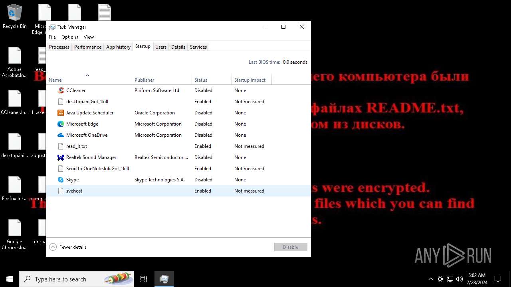Maximize the Task Manager window
The width and height of the screenshot is (511, 287).
(x=283, y=27)
